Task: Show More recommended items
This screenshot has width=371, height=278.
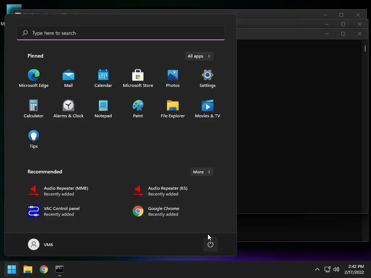Action: pos(201,172)
